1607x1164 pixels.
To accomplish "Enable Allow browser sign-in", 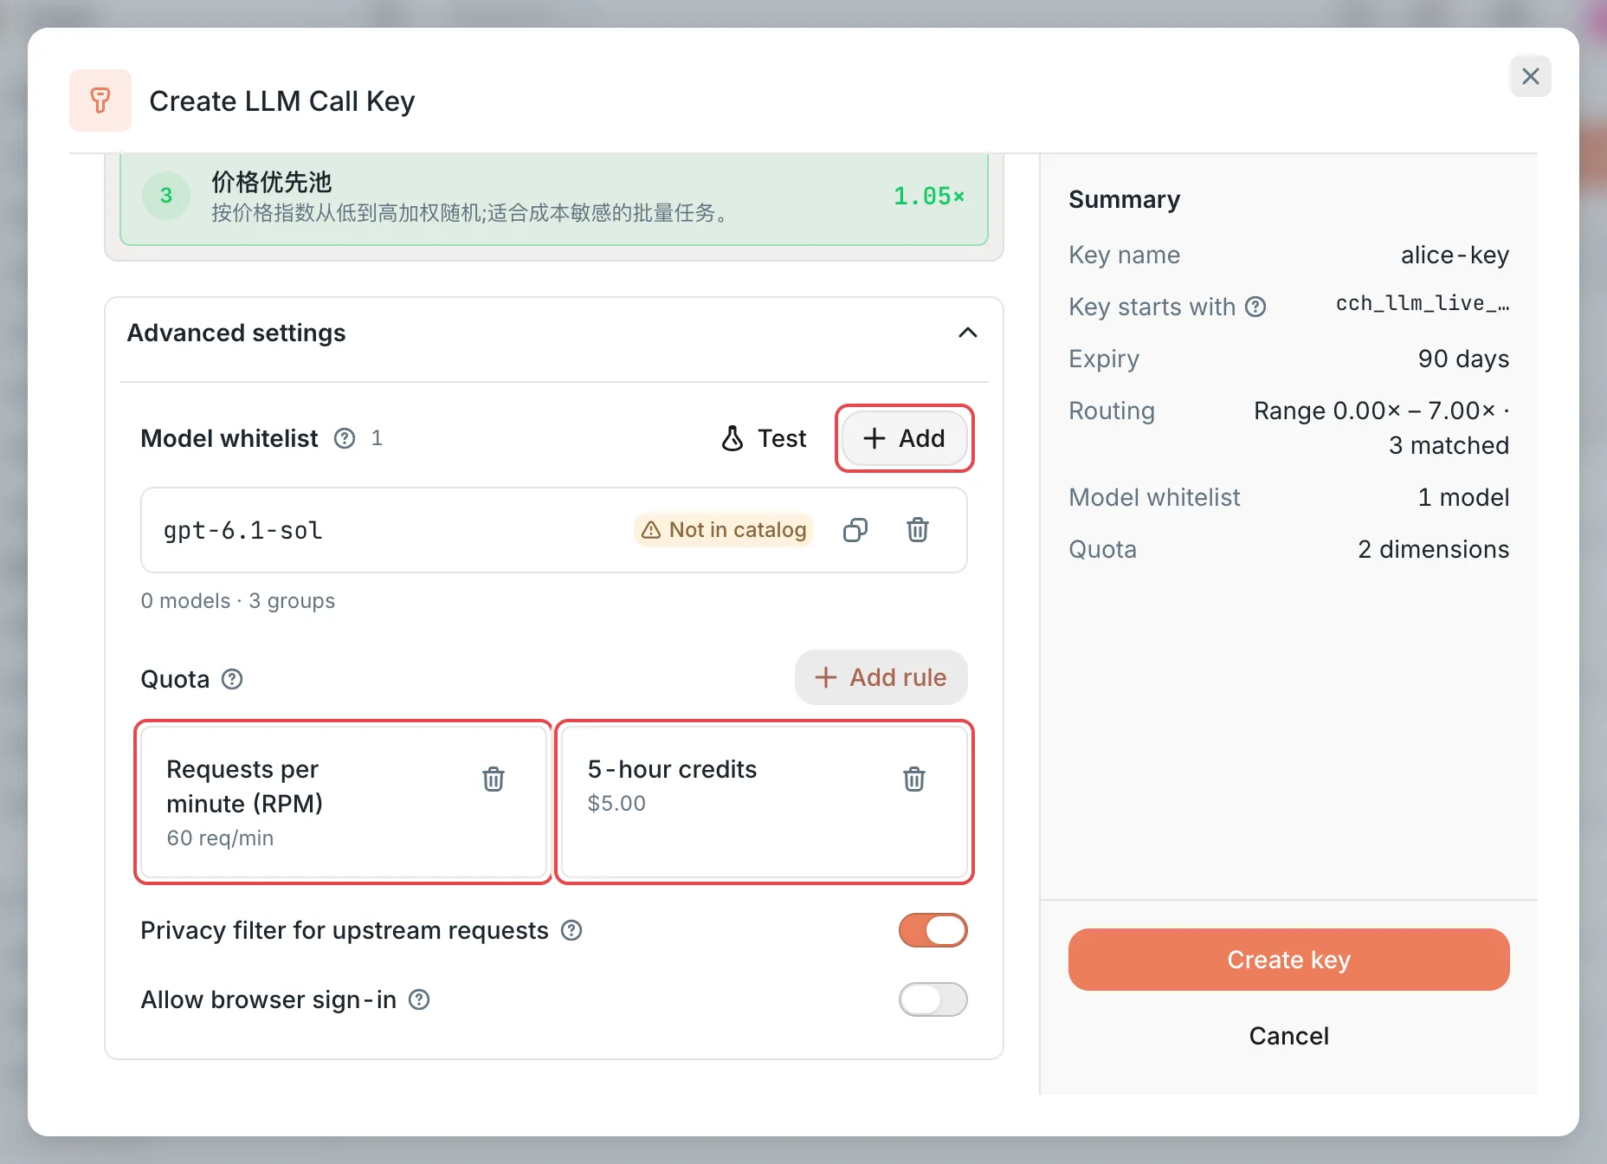I will [x=933, y=999].
